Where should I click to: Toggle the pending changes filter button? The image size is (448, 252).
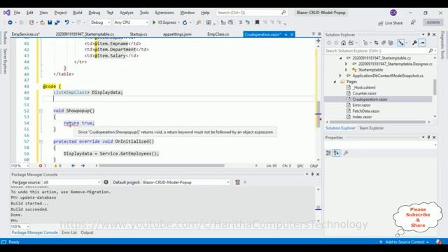coord(365,43)
